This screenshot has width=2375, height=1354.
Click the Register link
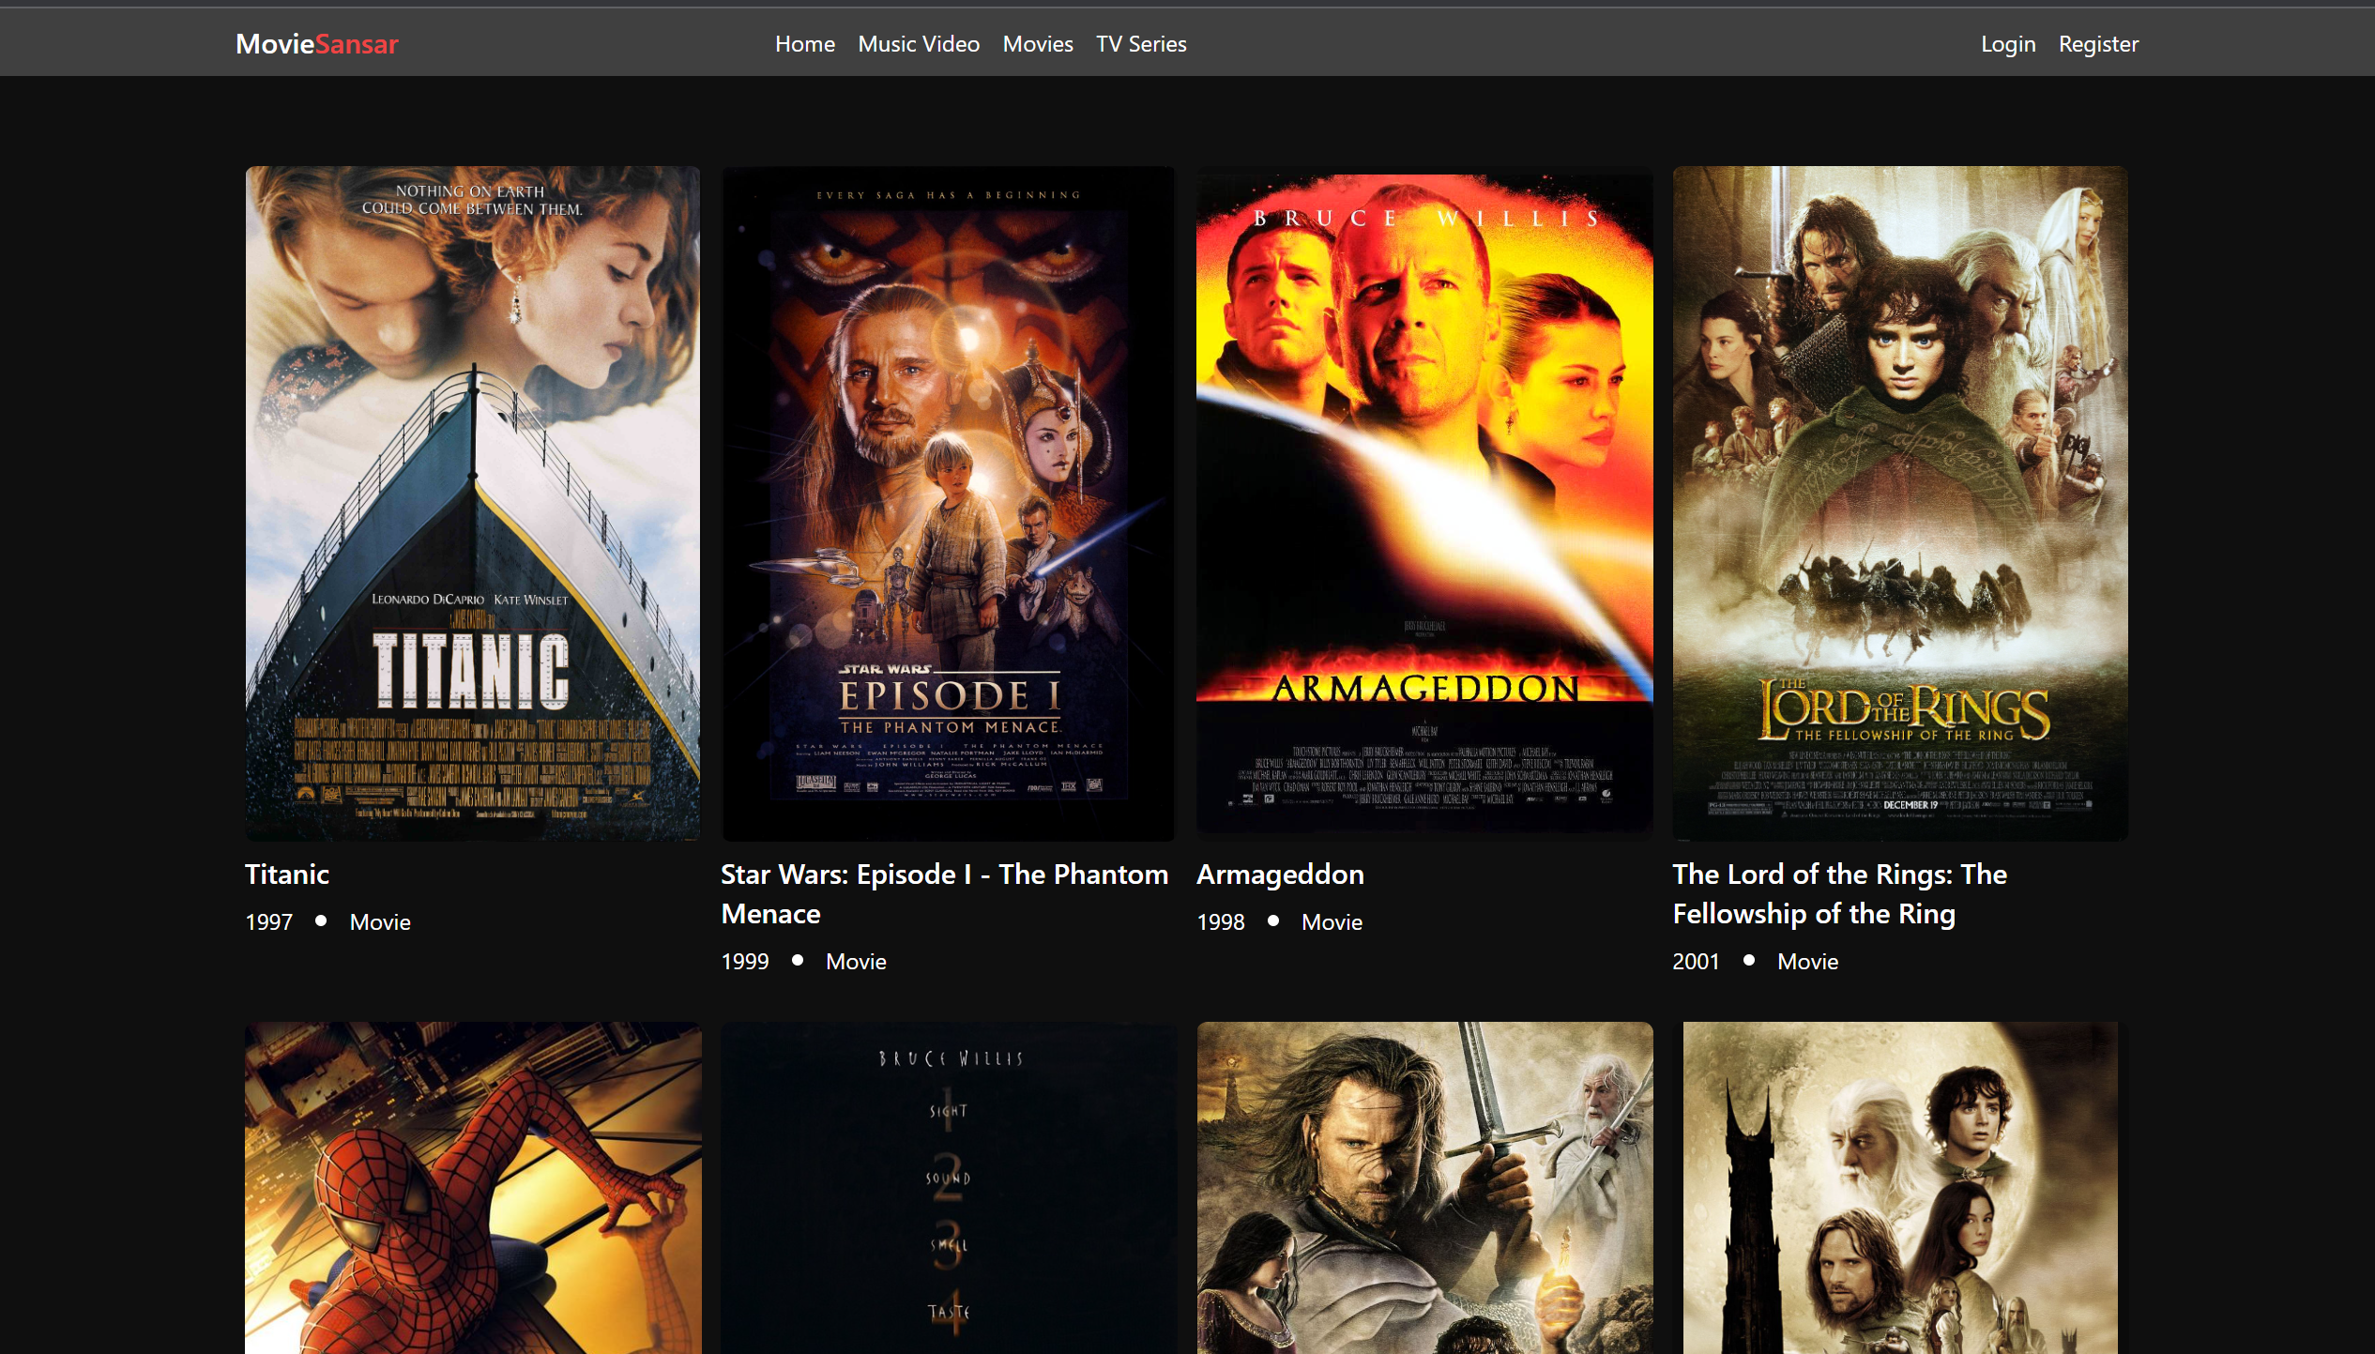pos(2098,44)
